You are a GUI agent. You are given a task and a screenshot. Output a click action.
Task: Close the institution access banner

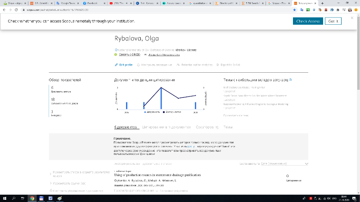tap(352, 18)
